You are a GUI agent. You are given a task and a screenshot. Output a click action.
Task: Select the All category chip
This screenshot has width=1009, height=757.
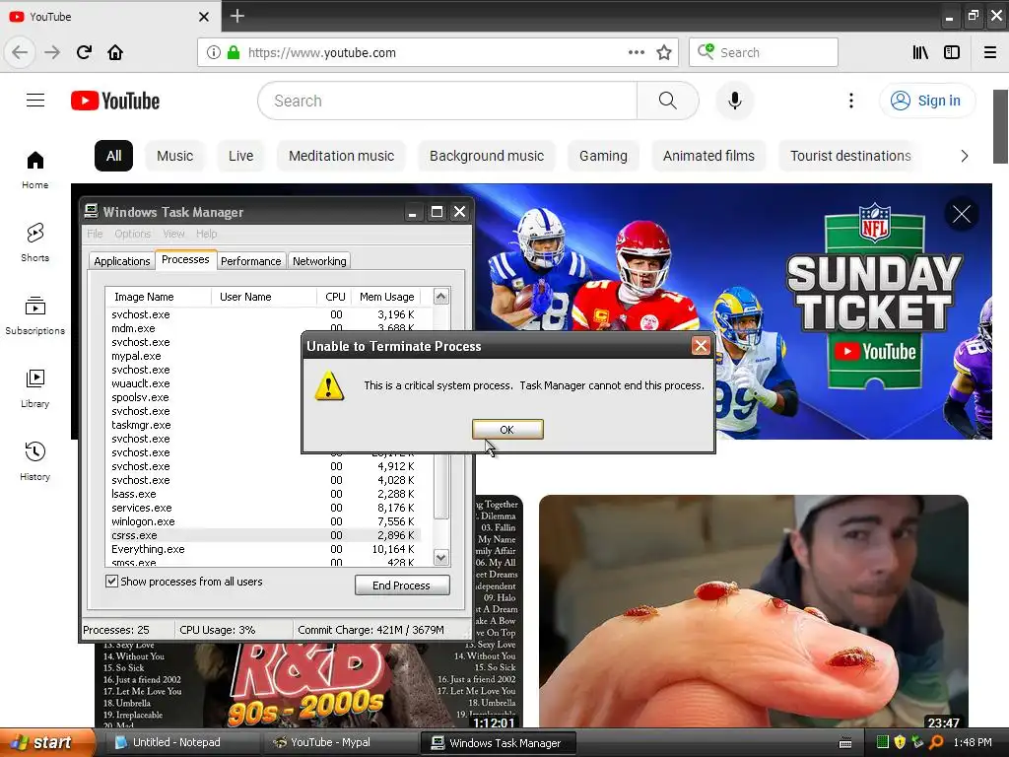coord(114,156)
